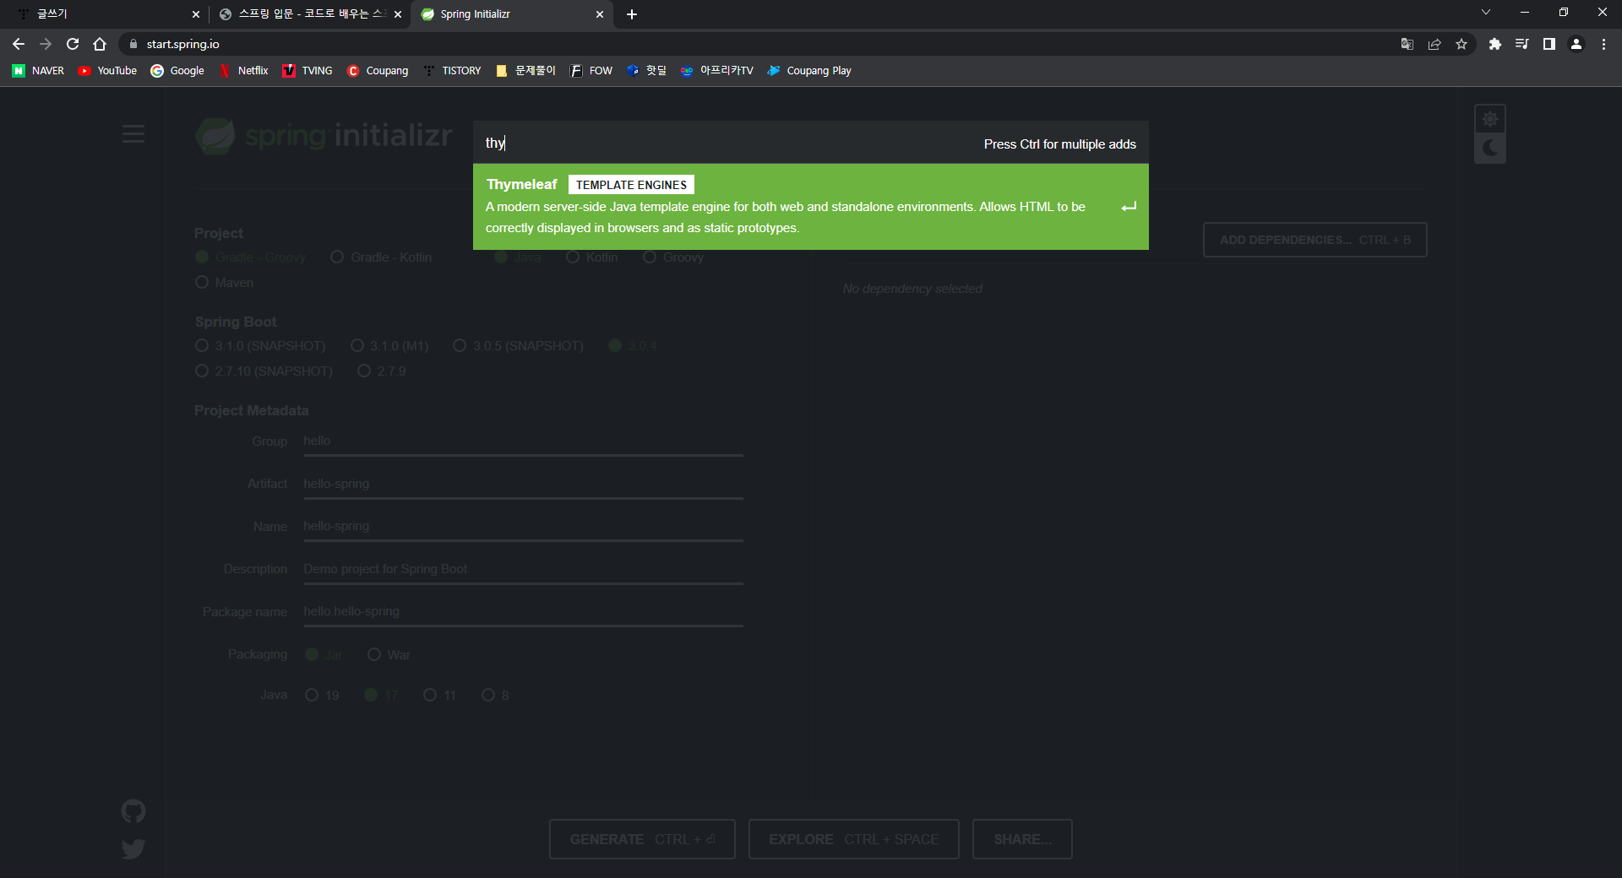The image size is (1622, 878).
Task: Switch to the Spring Initializr tab
Action: click(x=511, y=14)
